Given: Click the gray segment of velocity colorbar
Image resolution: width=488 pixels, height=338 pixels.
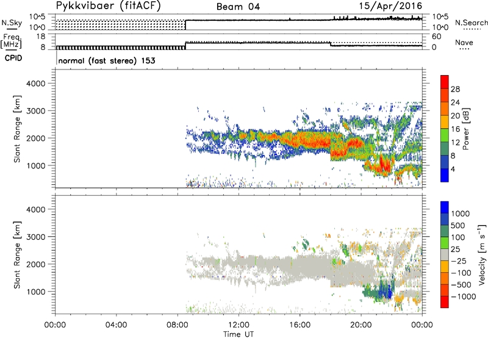Looking at the screenshot, I should click(x=445, y=255).
